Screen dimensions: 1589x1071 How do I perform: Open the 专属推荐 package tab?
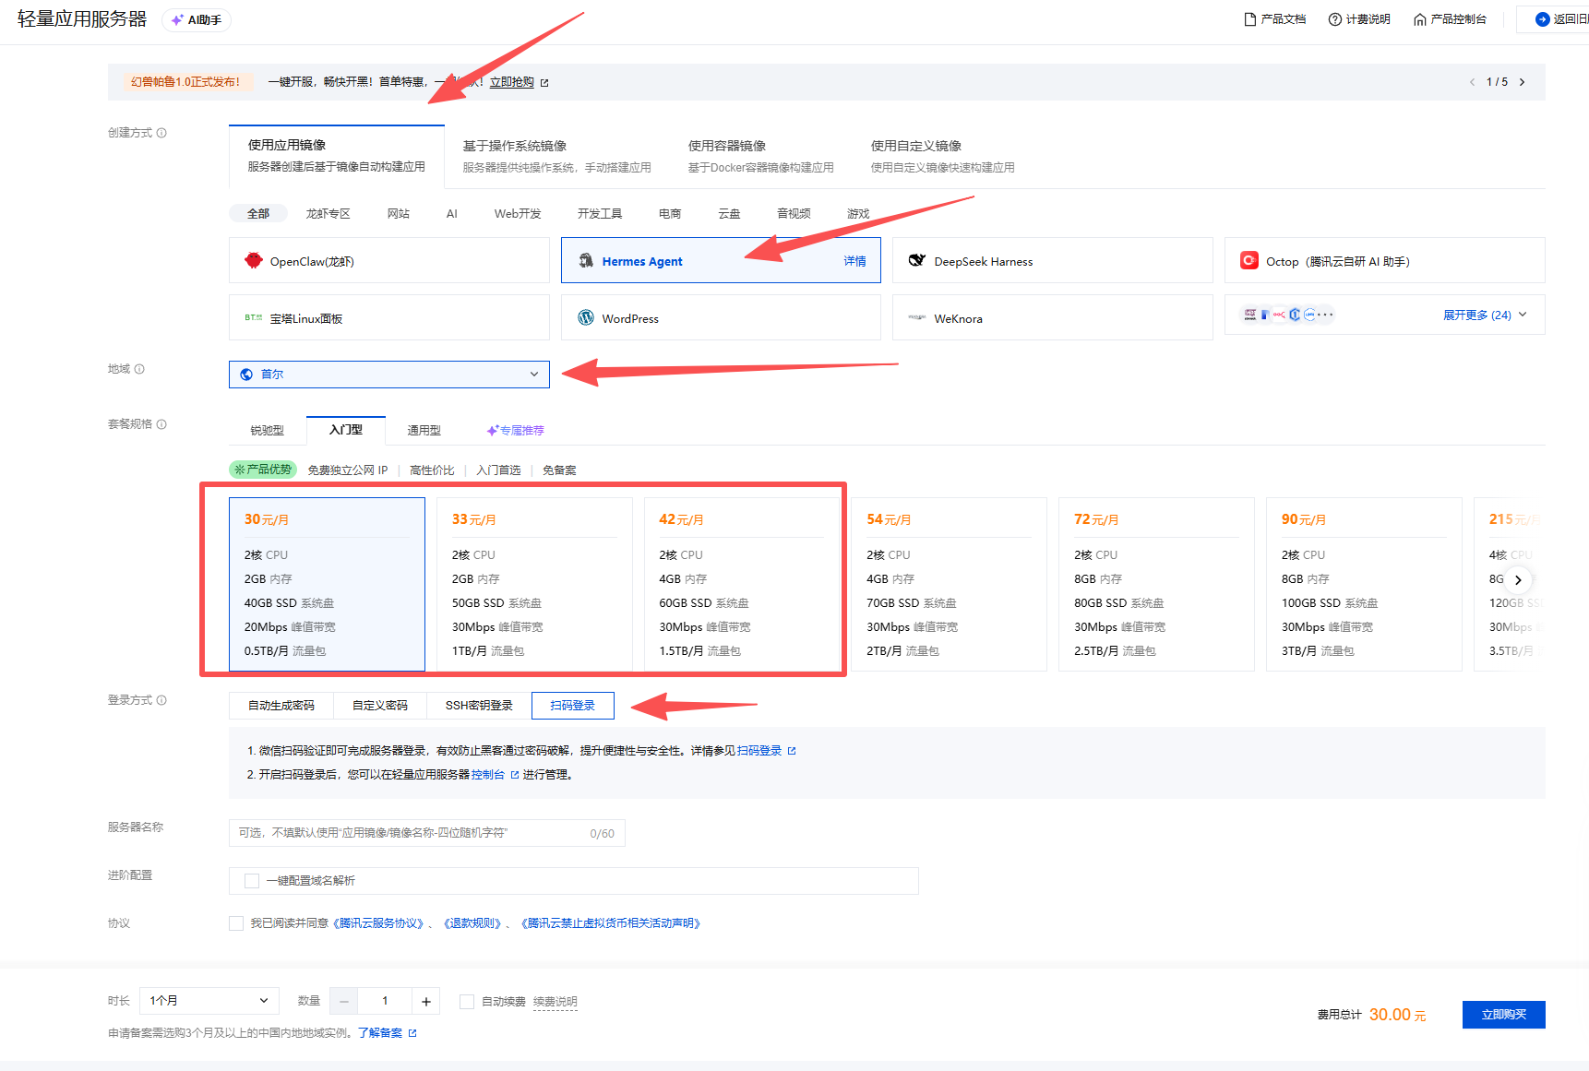(x=516, y=431)
